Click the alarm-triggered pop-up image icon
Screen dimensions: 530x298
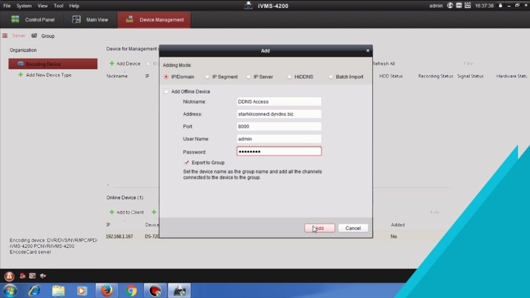32,276
